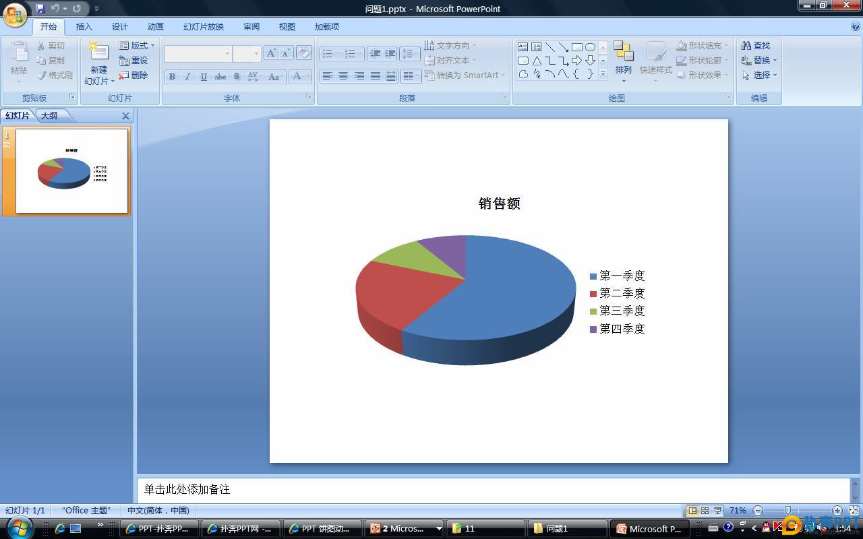The height and width of the screenshot is (539, 863).
Task: Open the 替换 replace dropdown
Action: pos(758,60)
